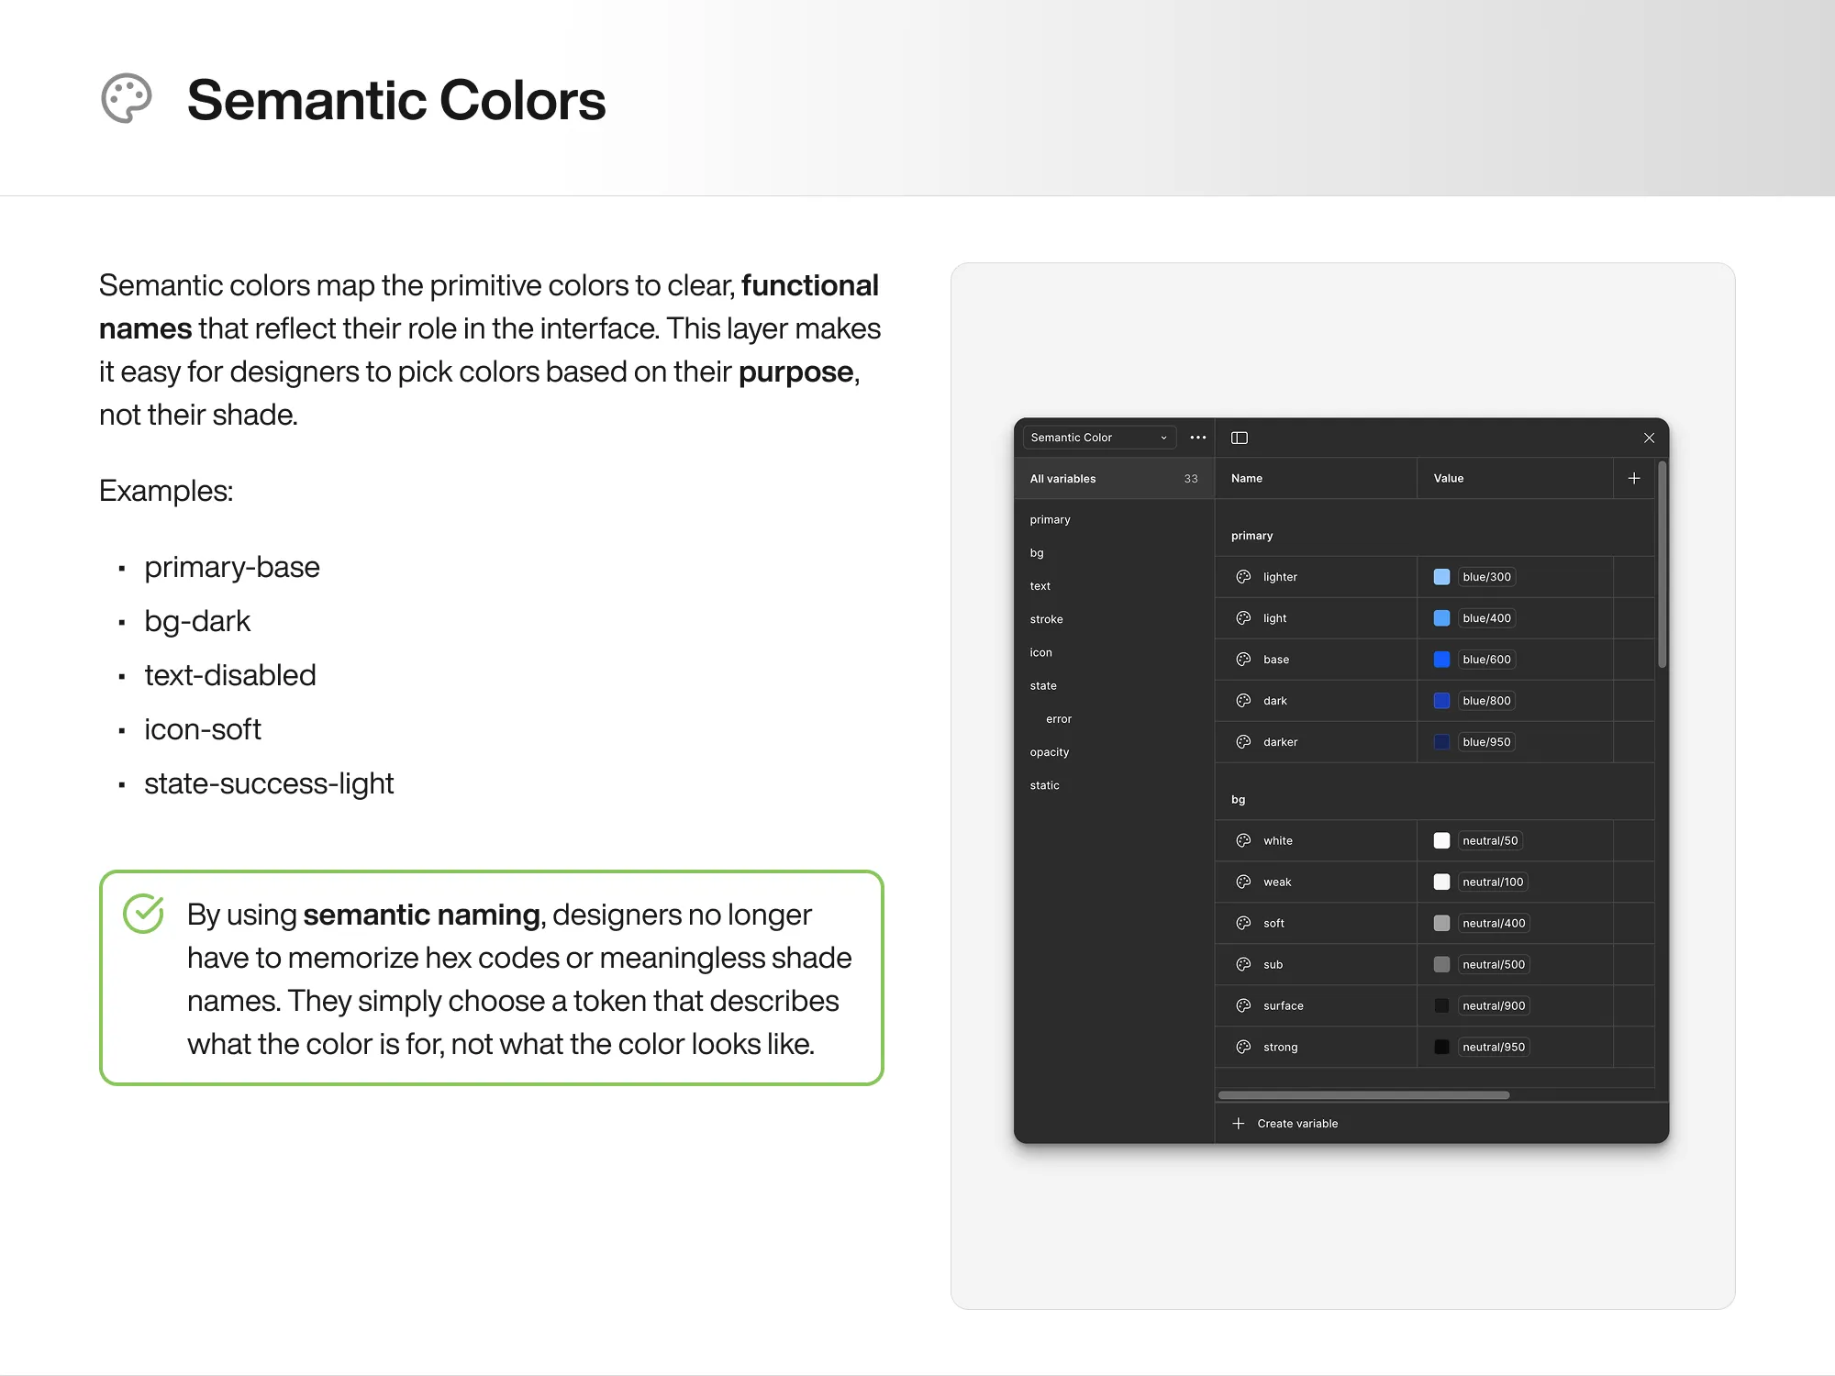Click the horizontal scrollbar of variables table
This screenshot has height=1376, width=1835.
[x=1363, y=1095]
